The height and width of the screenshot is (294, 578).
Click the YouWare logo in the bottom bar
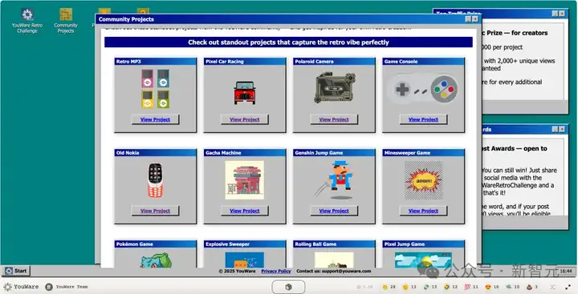[21, 287]
